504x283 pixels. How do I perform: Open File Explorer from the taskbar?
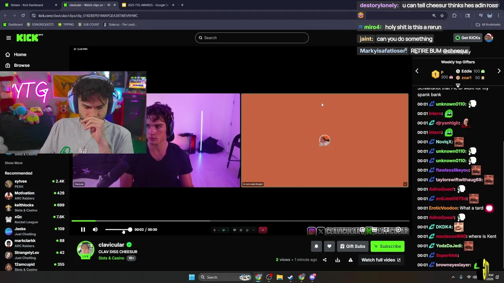[x=280, y=277]
